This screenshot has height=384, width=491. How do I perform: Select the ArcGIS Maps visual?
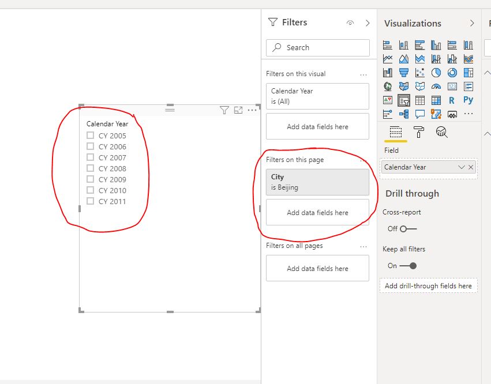point(436,114)
